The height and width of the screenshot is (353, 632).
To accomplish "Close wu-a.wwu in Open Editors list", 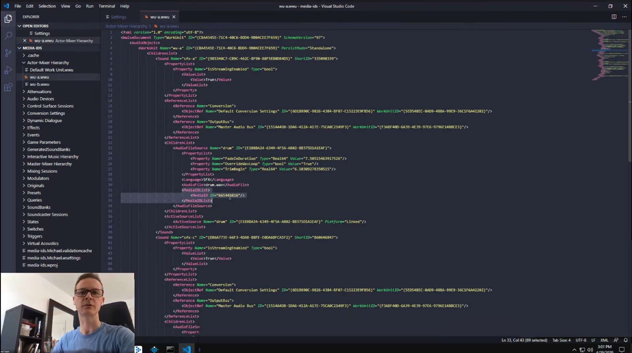I will (x=25, y=41).
